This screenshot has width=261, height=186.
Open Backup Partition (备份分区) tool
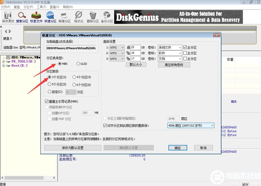[107, 17]
